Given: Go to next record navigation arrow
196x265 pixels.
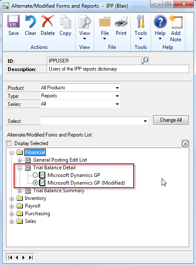Looking at the screenshot, I should pyautogui.click(x=23, y=257).
